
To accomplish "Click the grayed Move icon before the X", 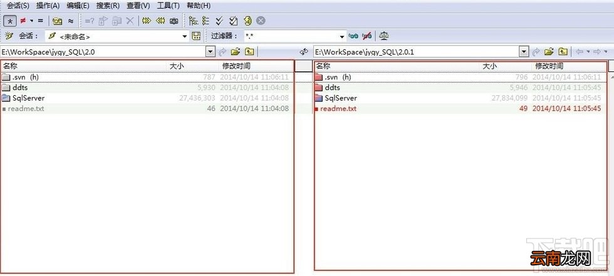I will [117, 21].
